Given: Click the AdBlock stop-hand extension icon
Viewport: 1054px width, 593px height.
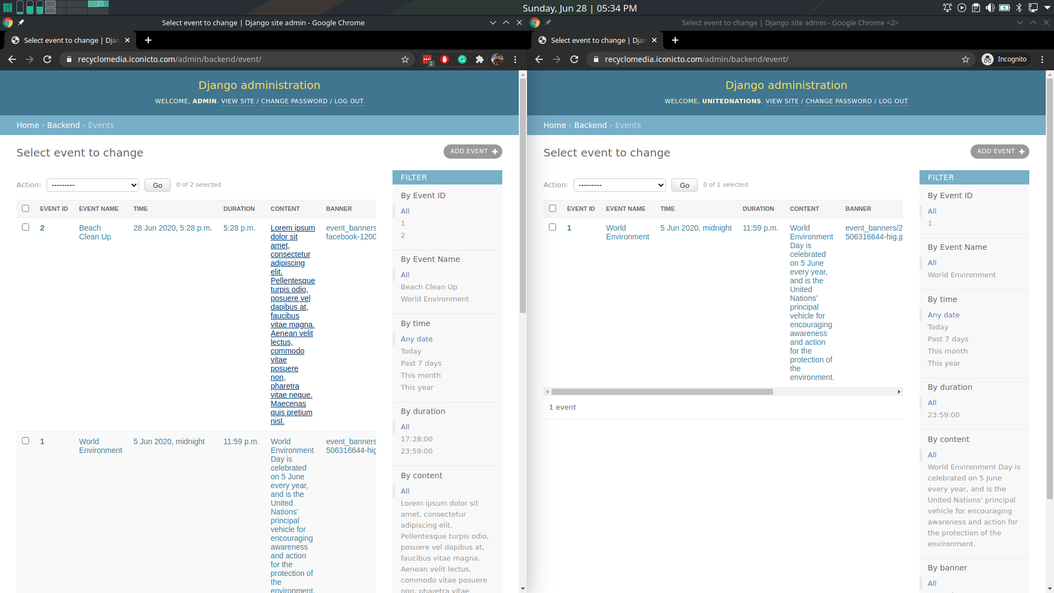Looking at the screenshot, I should (445, 59).
